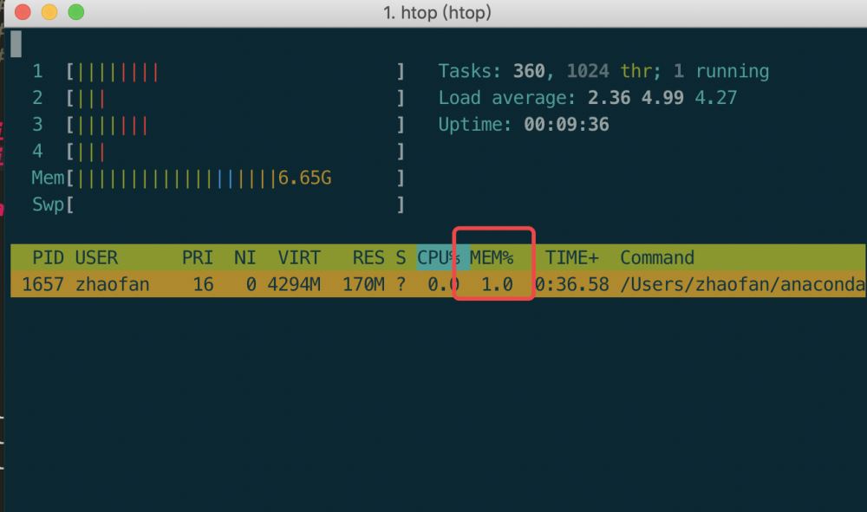This screenshot has width=867, height=512.
Task: Select the USER column header
Action: point(95,257)
